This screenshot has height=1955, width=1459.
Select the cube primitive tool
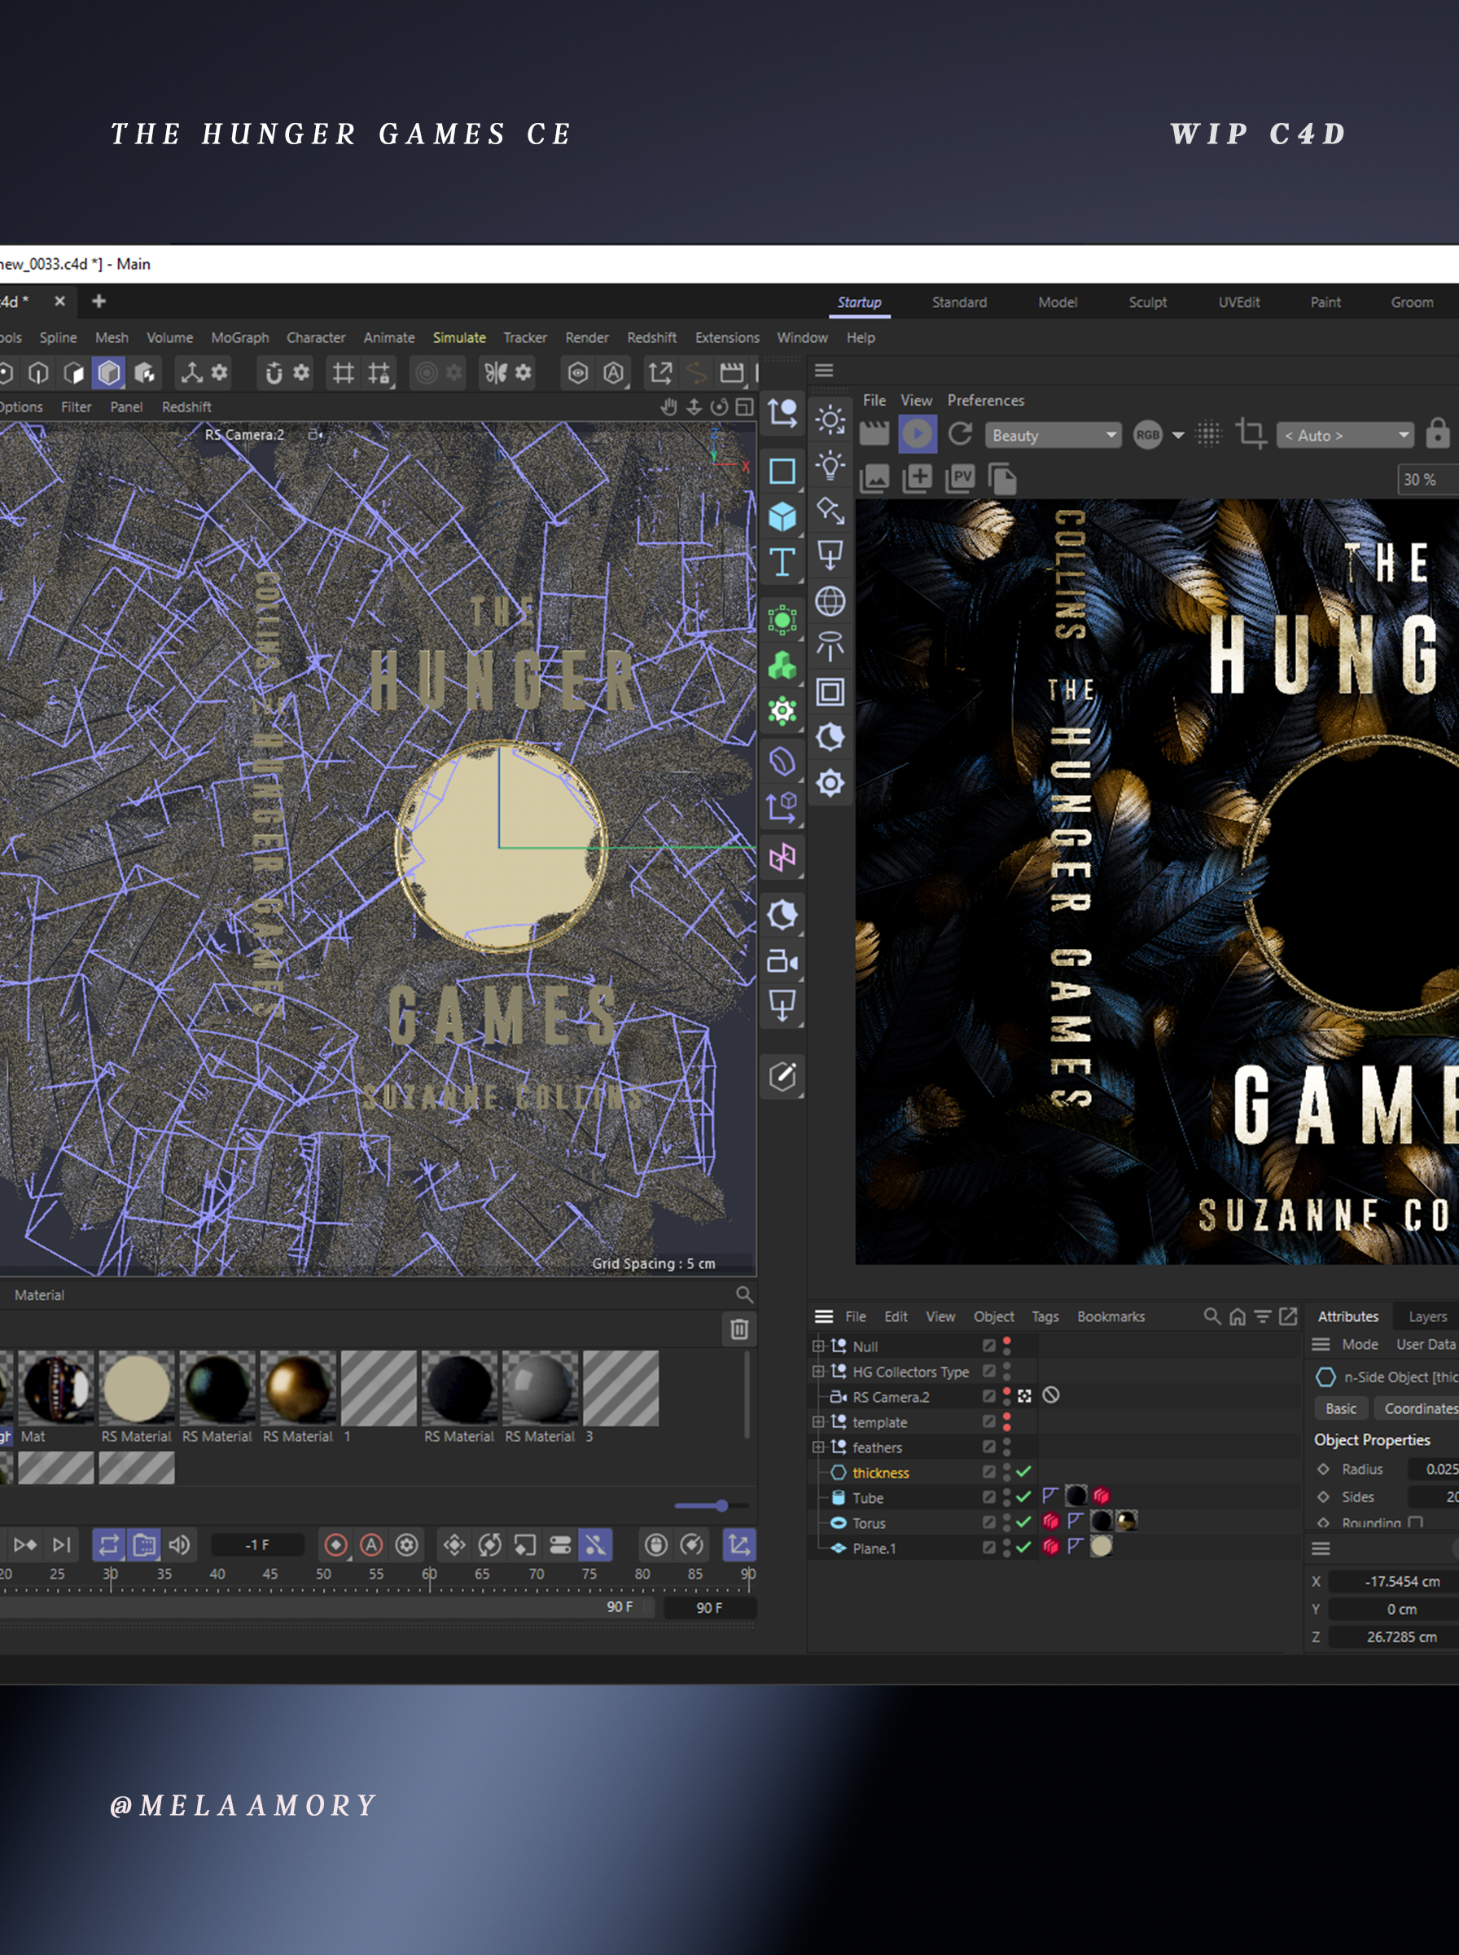point(782,516)
